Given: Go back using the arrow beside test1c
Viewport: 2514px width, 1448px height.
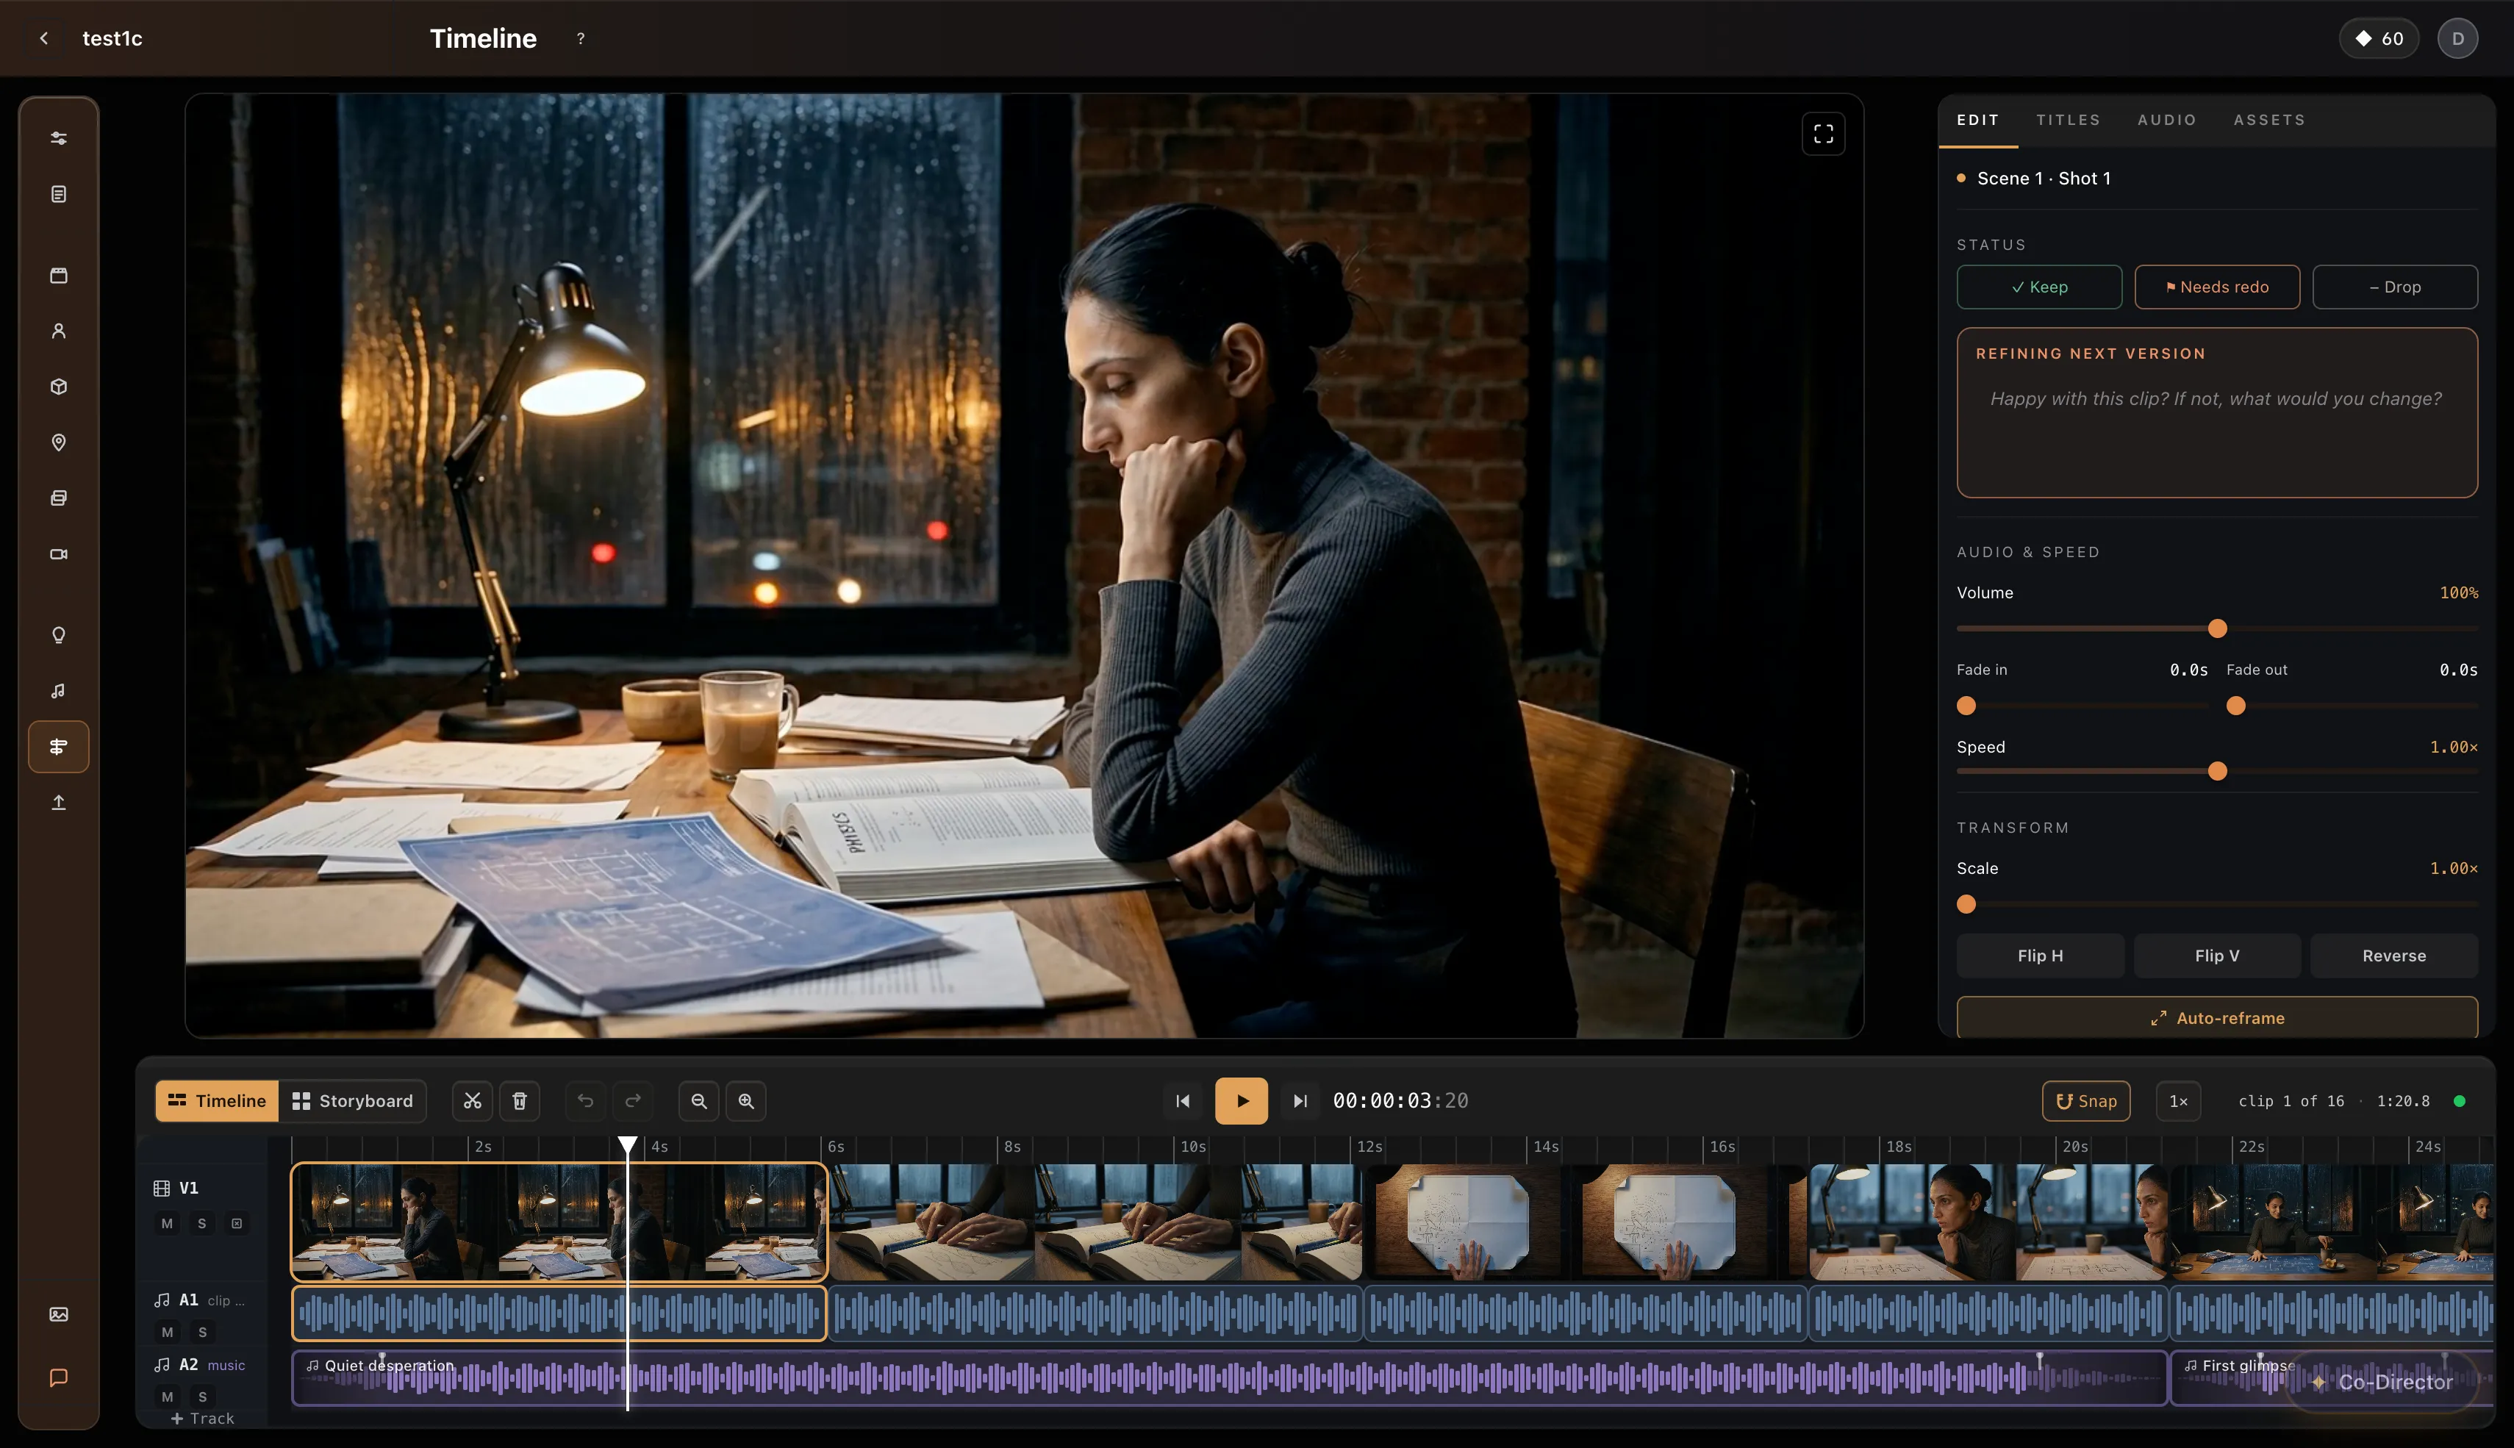Looking at the screenshot, I should [x=44, y=37].
